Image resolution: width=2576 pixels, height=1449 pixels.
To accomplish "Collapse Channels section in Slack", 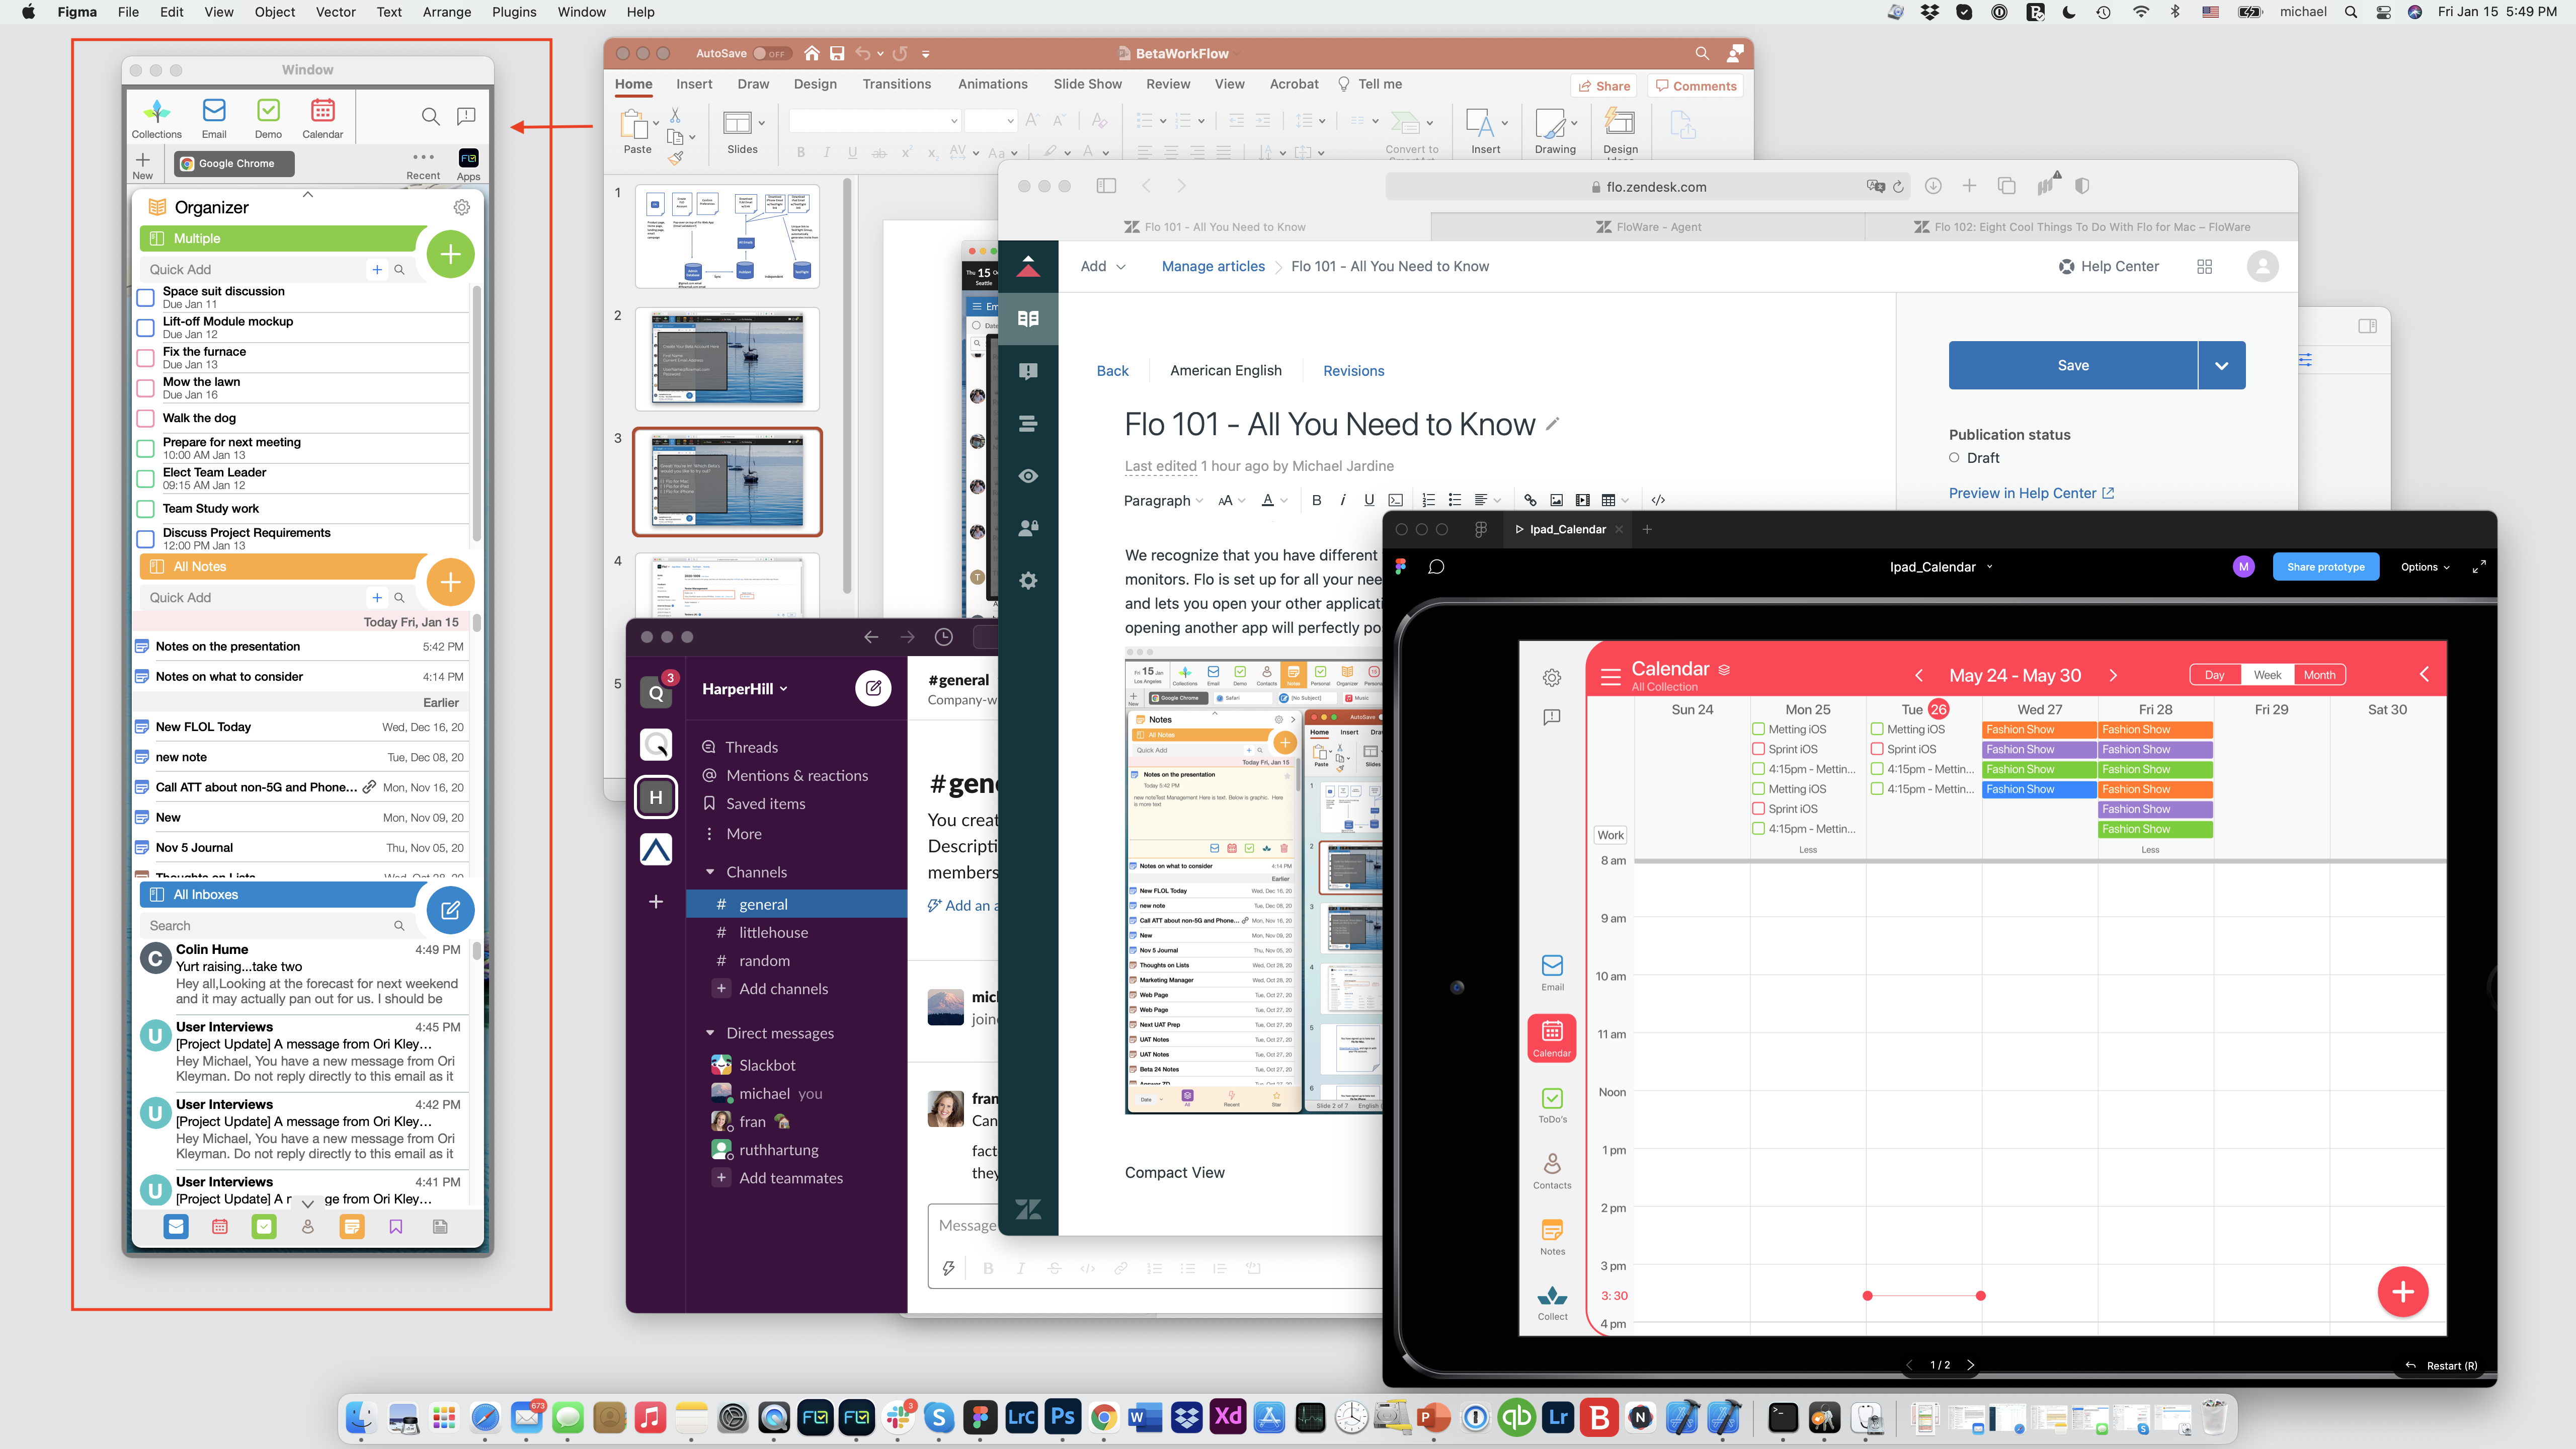I will point(710,872).
